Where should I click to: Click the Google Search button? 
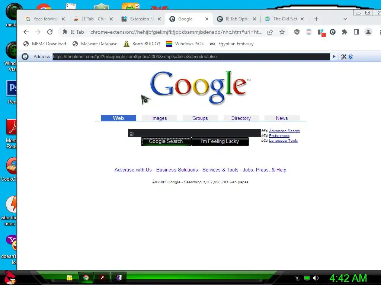click(166, 141)
